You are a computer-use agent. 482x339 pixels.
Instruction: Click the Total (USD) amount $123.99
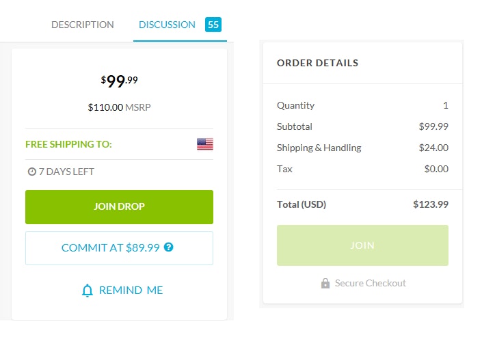tap(430, 204)
